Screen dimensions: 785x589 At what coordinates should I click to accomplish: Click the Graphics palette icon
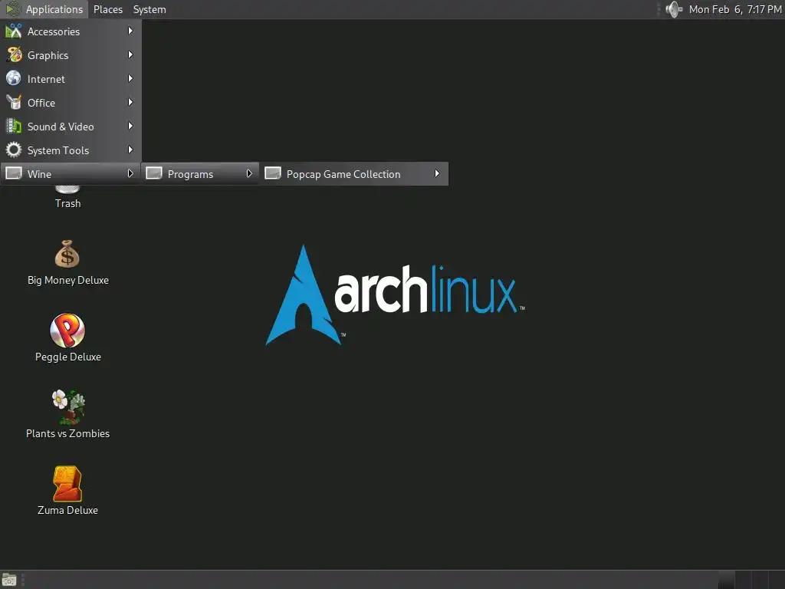(x=14, y=54)
